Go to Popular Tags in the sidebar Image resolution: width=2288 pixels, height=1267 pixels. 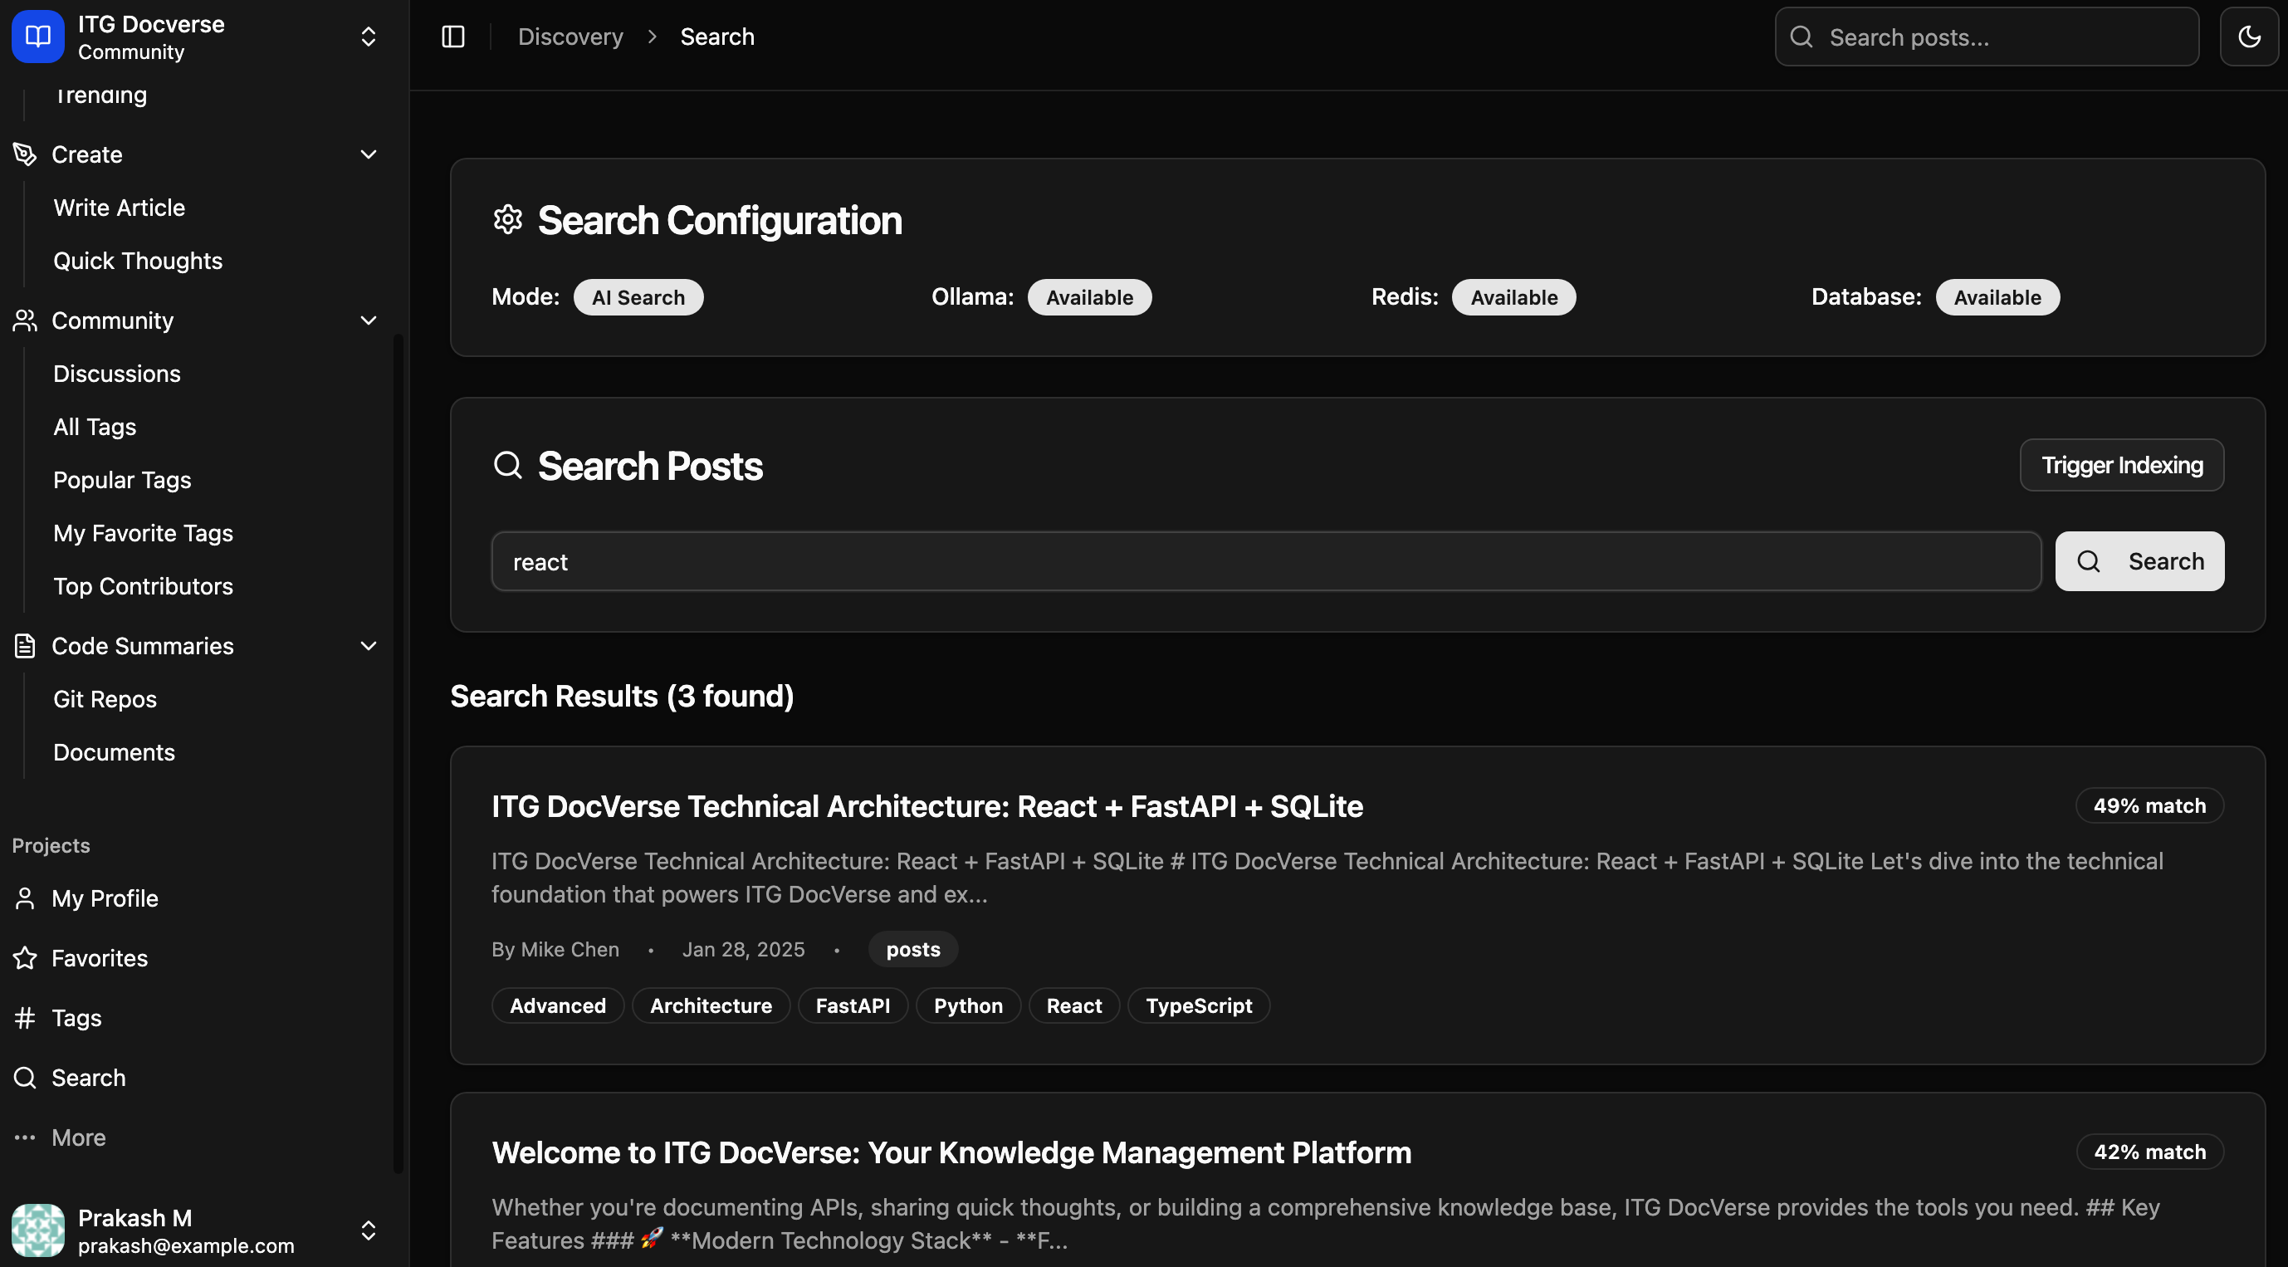[x=122, y=480]
